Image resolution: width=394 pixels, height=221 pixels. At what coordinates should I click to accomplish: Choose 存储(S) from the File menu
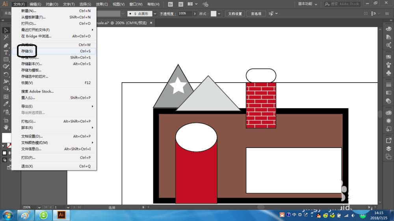27,51
